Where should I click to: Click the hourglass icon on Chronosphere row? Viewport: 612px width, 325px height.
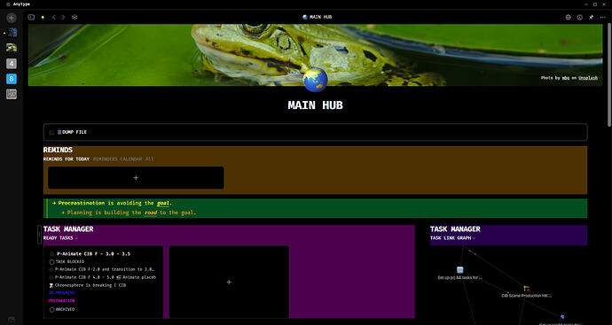tap(51, 285)
